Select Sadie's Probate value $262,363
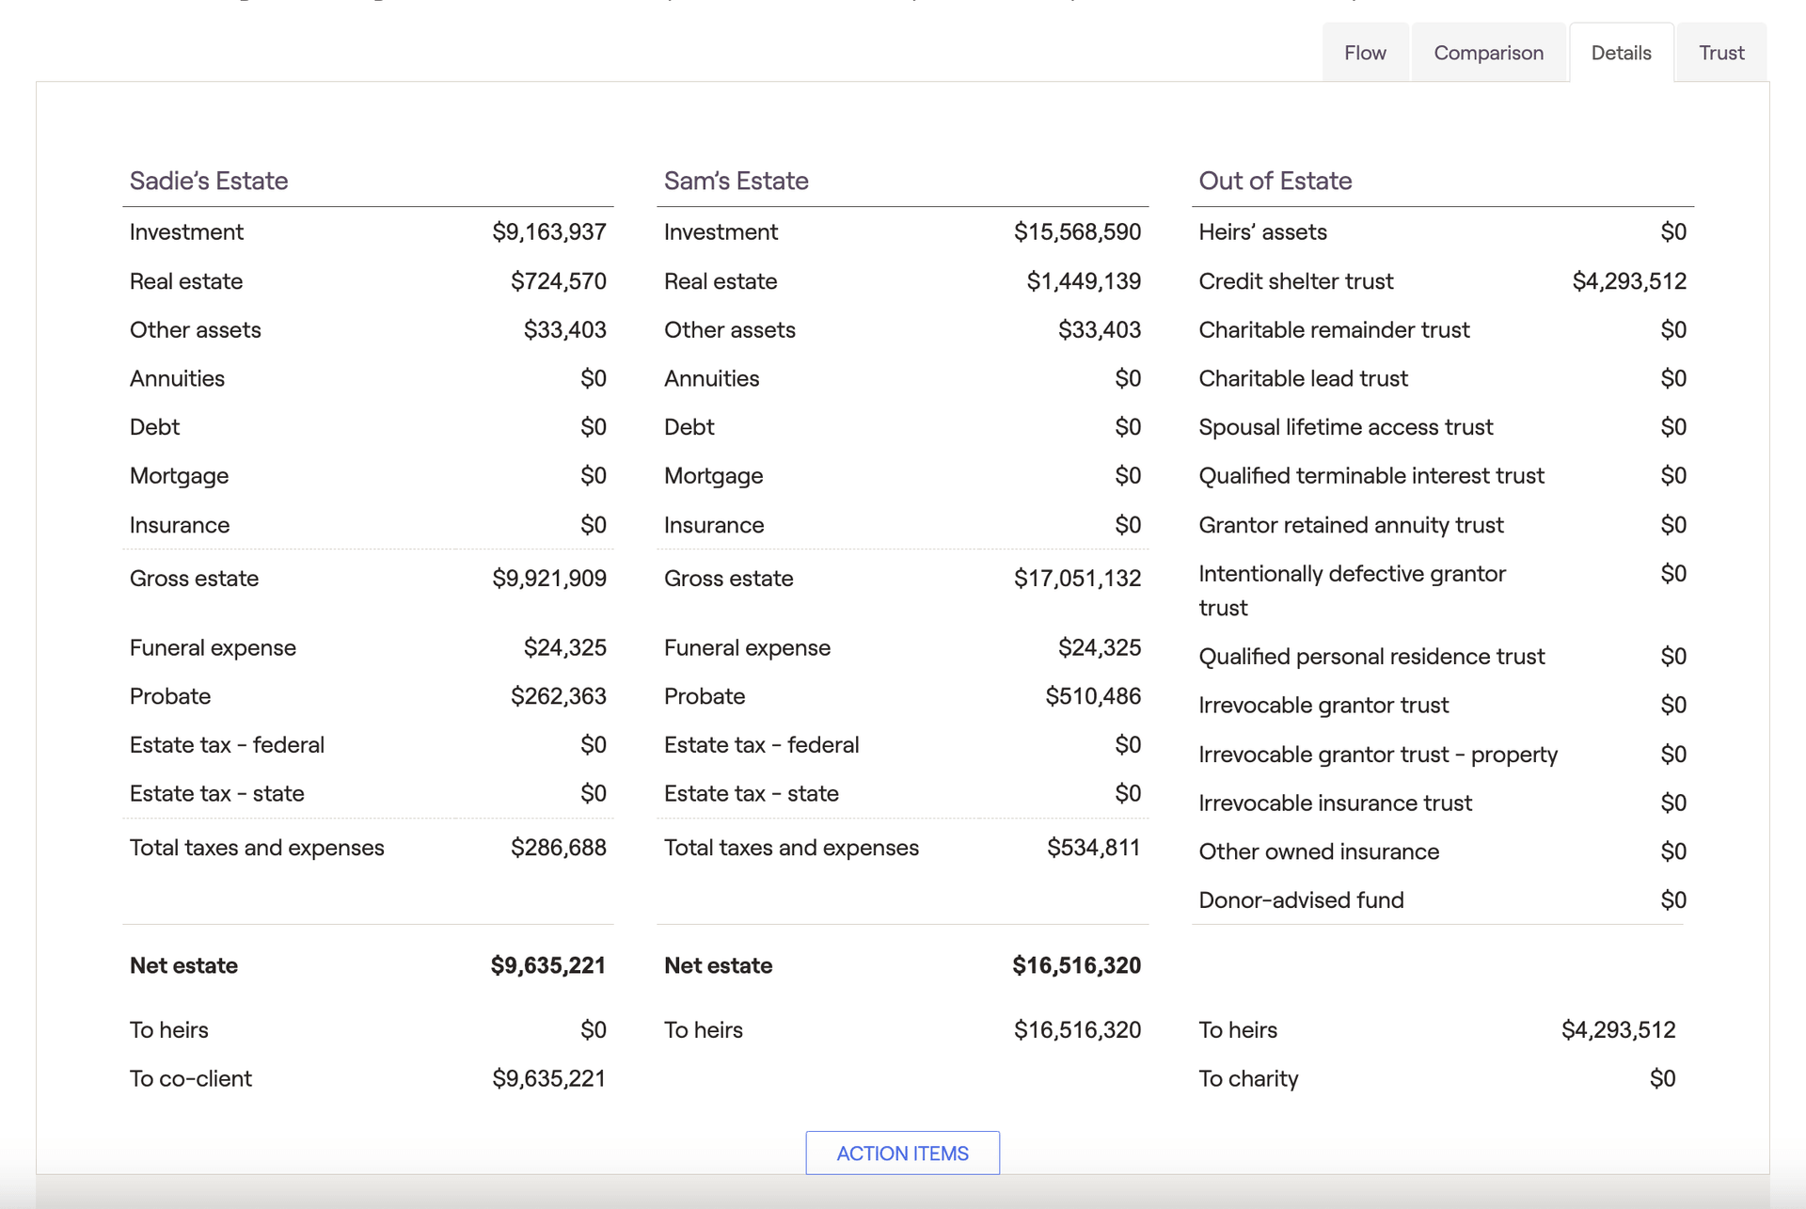The width and height of the screenshot is (1806, 1209). click(x=559, y=696)
